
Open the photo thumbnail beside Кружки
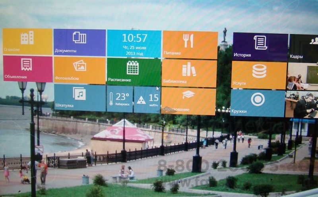click(302, 104)
